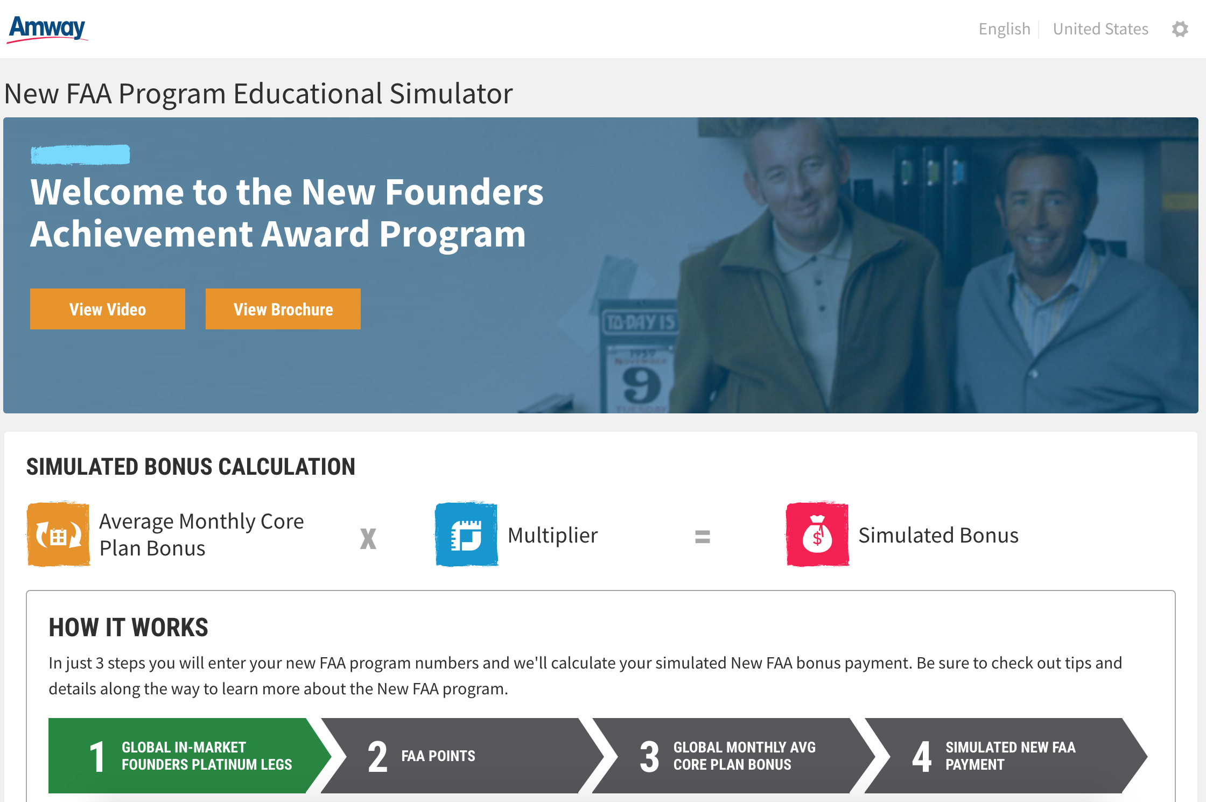Open the United States country selector

[1100, 29]
